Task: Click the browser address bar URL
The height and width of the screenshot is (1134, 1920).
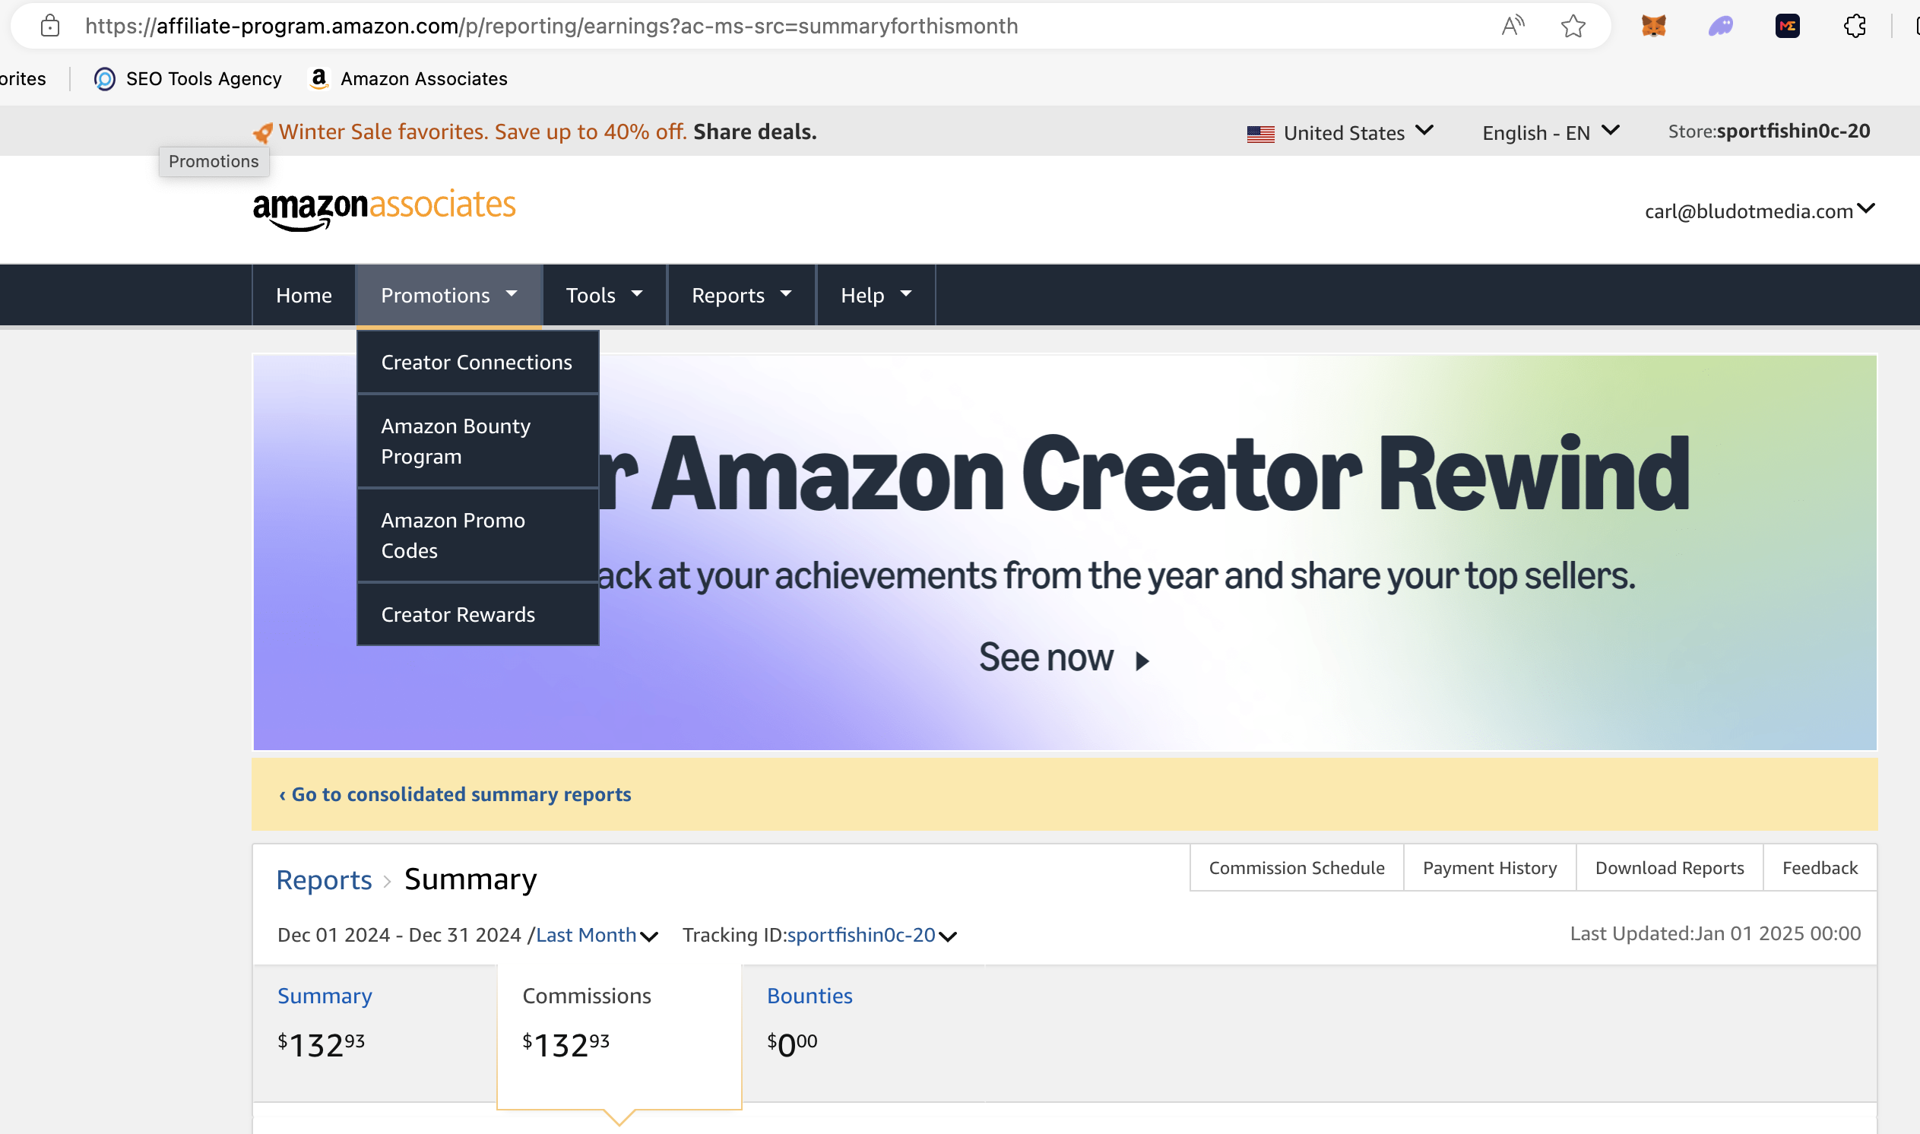Action: pyautogui.click(x=552, y=26)
